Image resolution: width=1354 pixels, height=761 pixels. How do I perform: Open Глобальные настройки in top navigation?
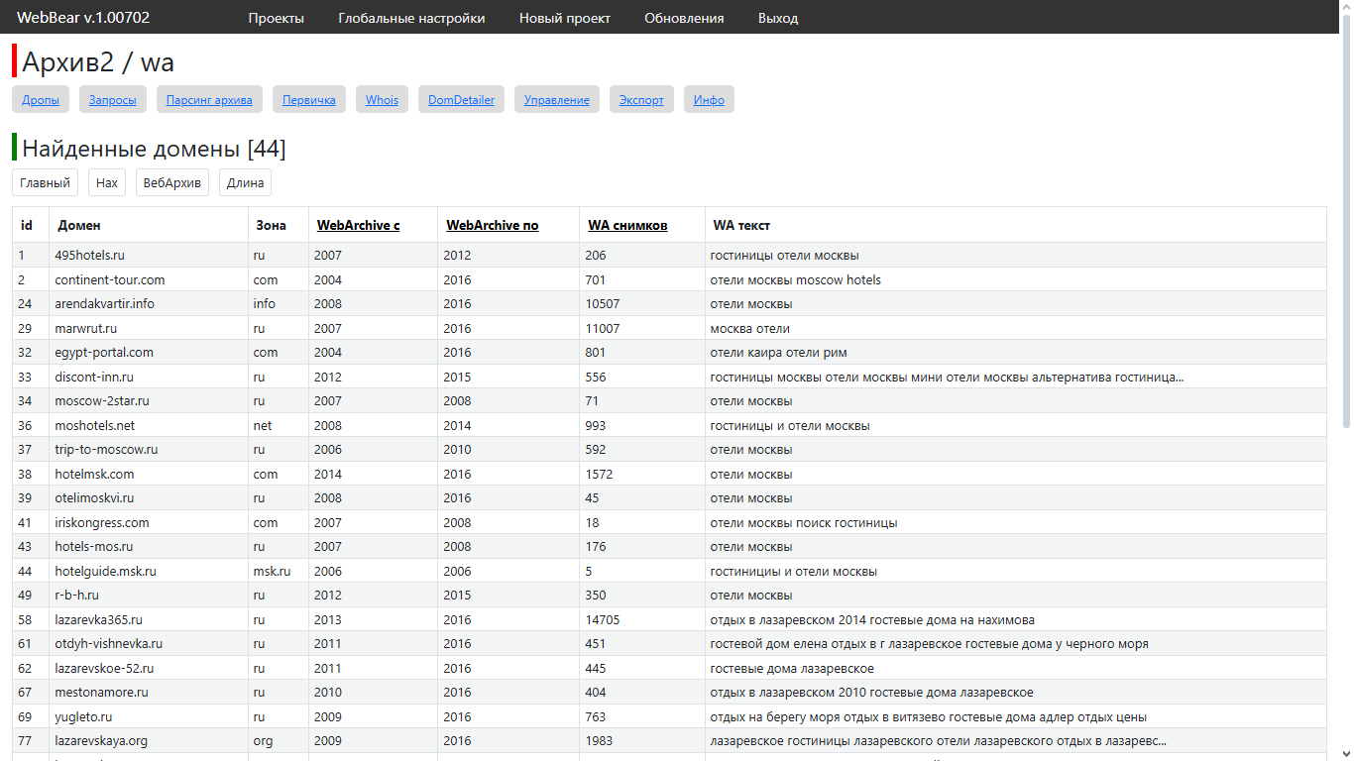411,18
